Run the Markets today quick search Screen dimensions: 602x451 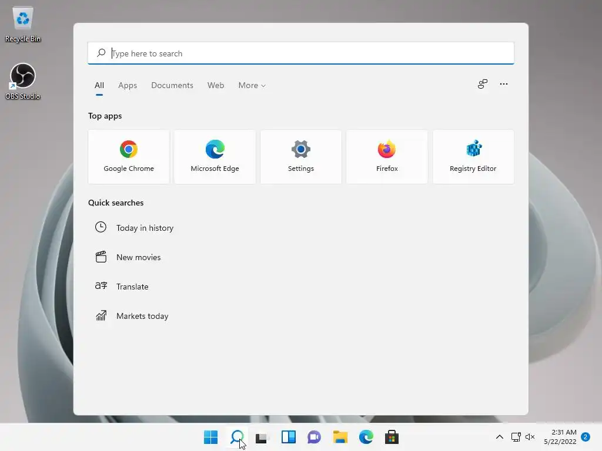142,316
